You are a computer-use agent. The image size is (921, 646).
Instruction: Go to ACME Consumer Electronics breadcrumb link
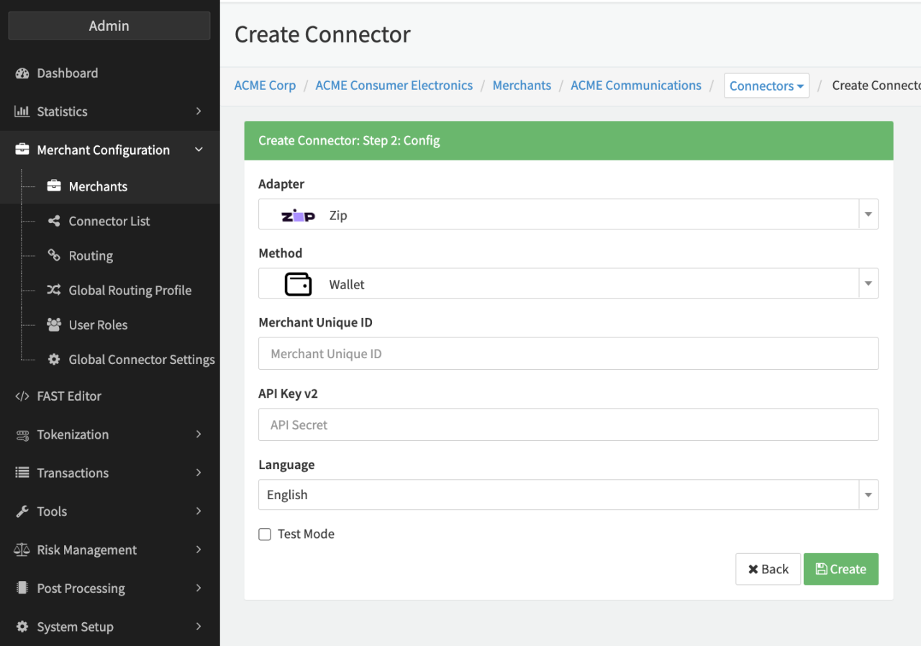[x=394, y=86]
